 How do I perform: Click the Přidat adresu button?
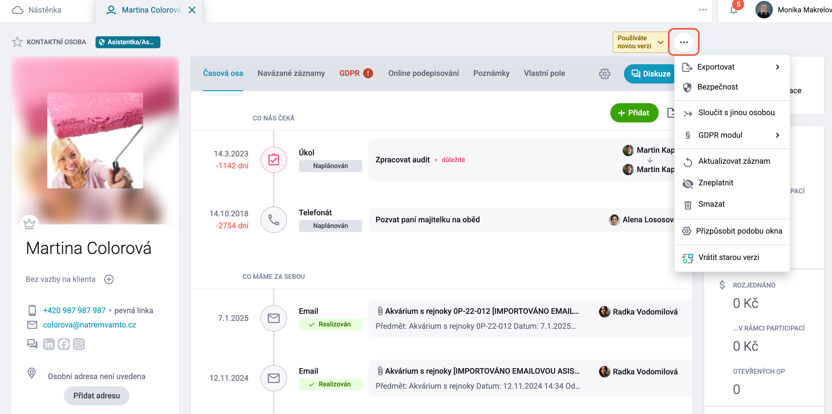[97, 396]
